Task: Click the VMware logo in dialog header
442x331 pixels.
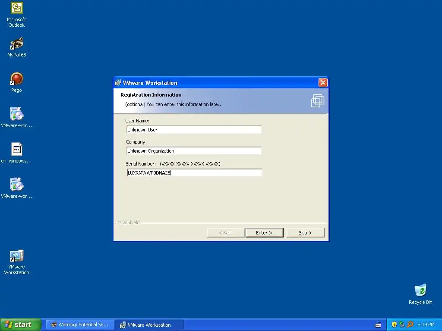Action: (318, 101)
